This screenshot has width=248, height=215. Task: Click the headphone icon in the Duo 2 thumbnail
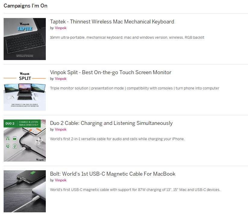point(8,139)
